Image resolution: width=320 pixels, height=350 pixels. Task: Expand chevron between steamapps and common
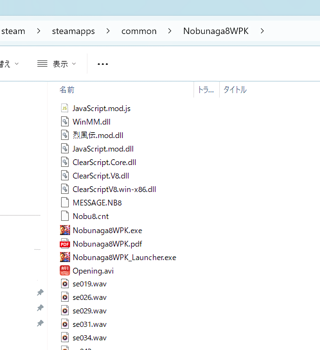(108, 31)
